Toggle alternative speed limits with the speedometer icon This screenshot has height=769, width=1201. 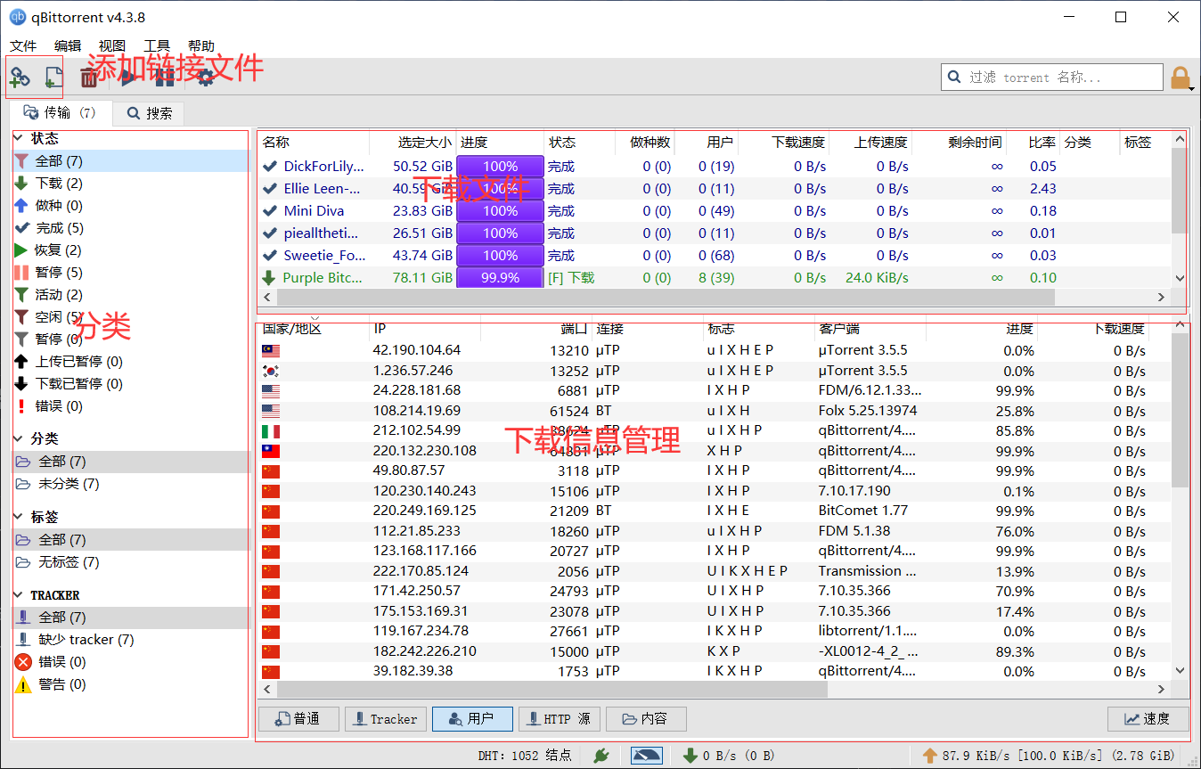[x=646, y=754]
